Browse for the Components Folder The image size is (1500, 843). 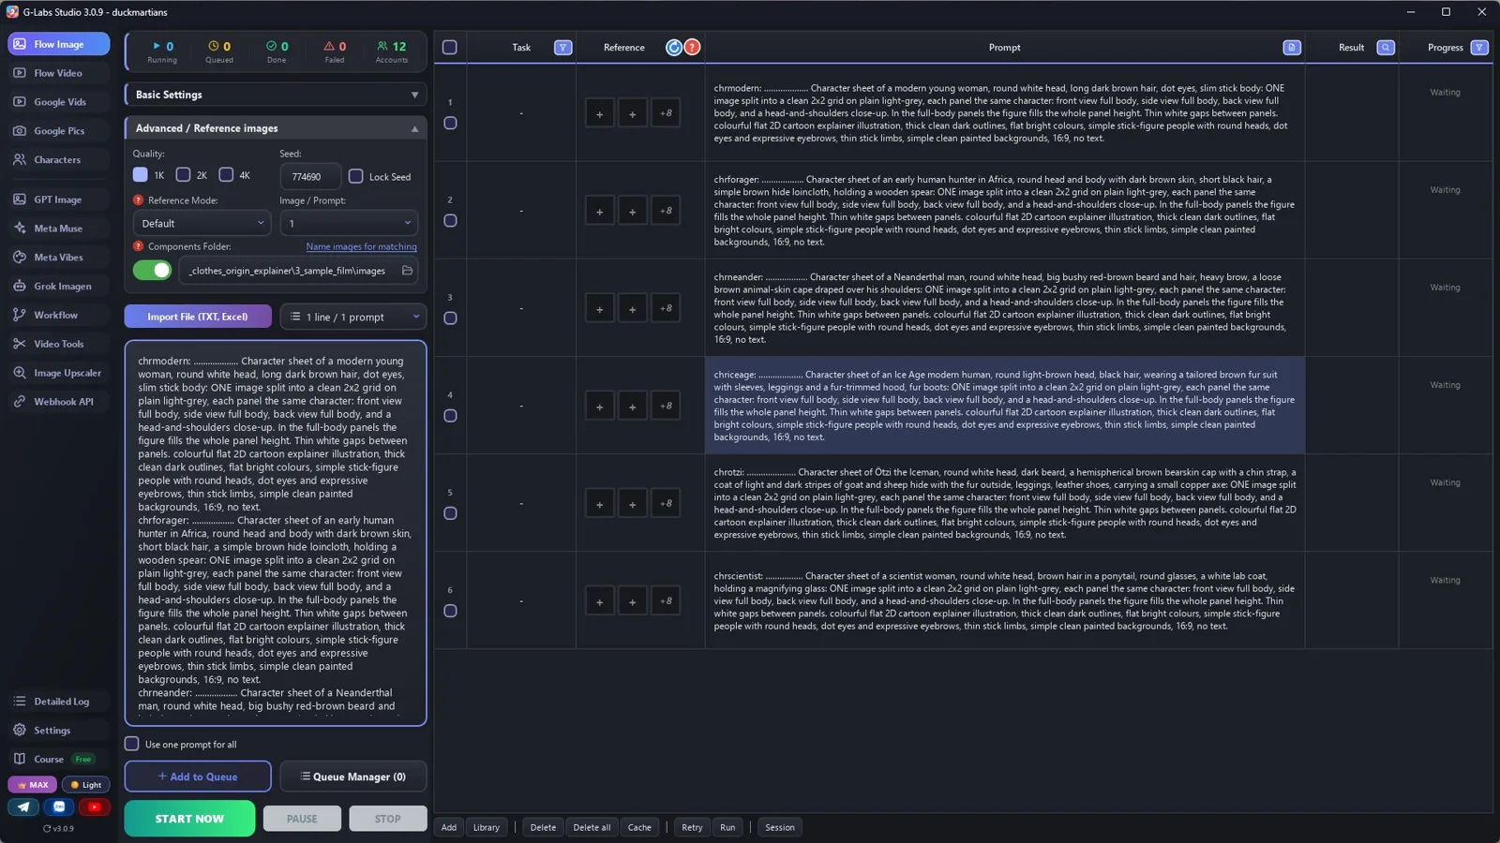(x=407, y=271)
